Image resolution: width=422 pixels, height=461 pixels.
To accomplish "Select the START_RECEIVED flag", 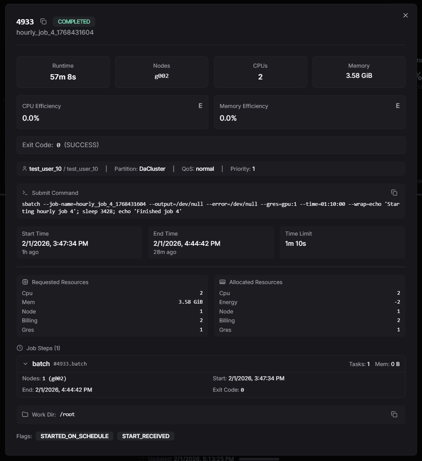I will click(x=145, y=436).
